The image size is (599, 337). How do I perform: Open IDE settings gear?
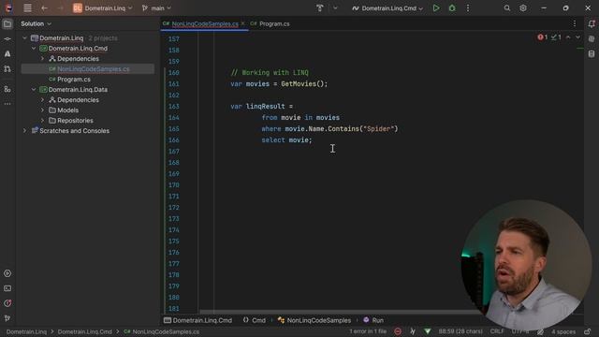[523, 8]
